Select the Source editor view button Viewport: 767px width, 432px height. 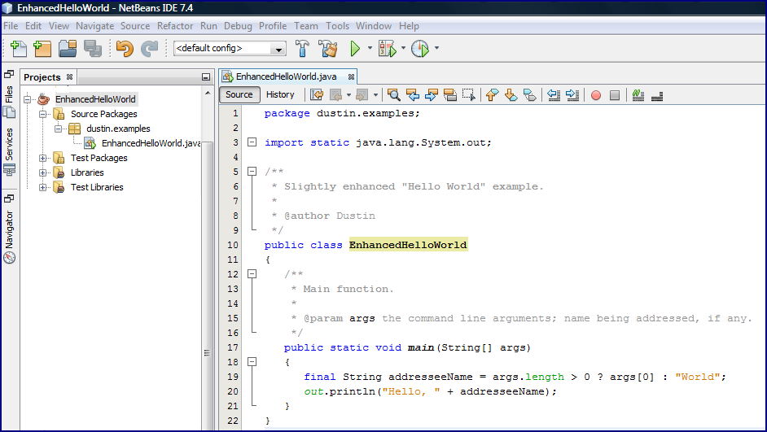pyautogui.click(x=239, y=95)
